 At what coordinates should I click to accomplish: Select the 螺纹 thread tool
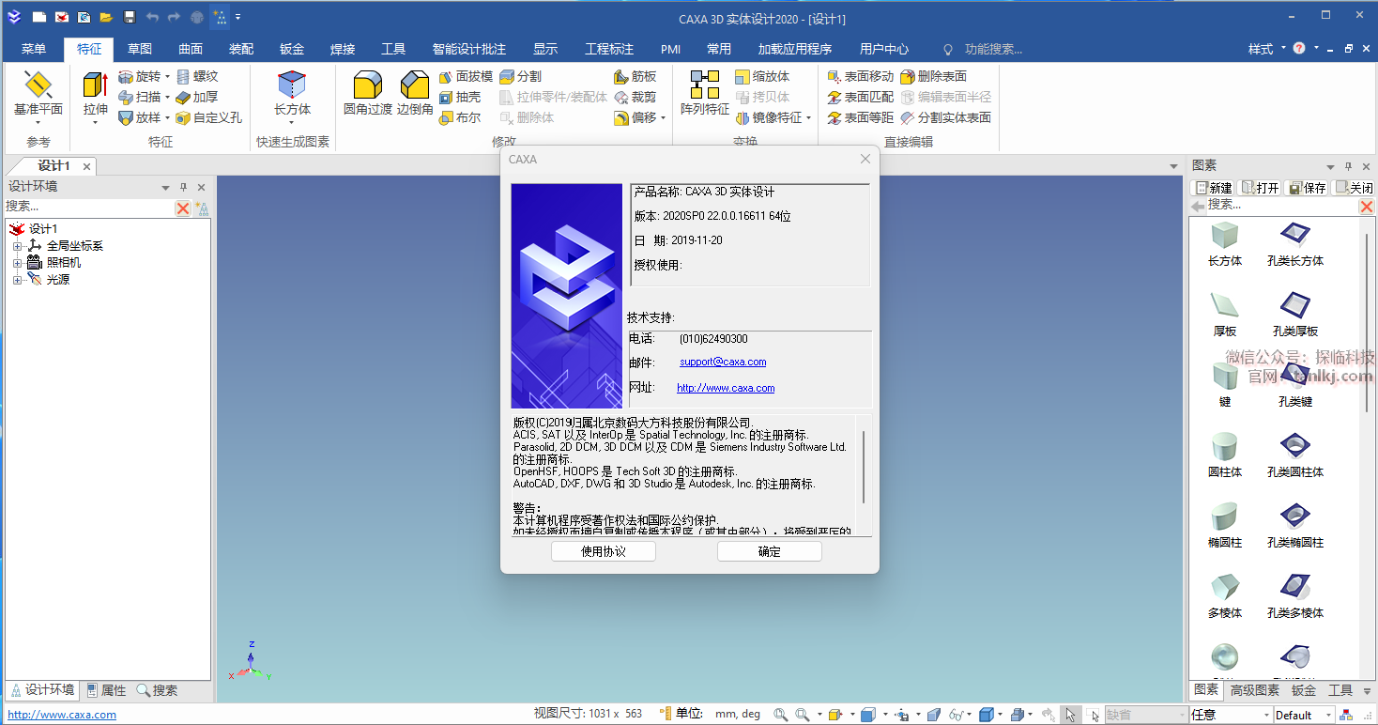point(196,76)
